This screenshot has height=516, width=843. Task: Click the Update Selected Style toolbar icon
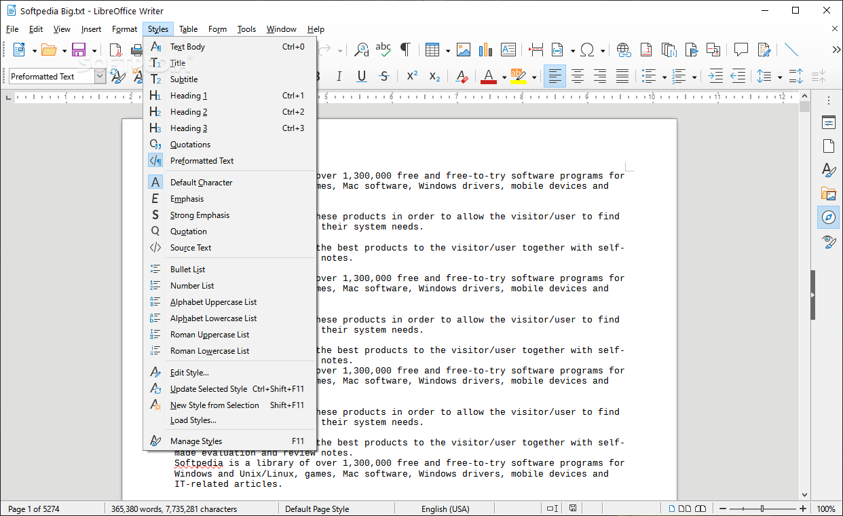[119, 76]
